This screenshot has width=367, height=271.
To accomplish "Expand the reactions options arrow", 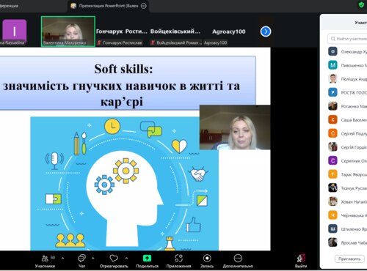I will (126, 258).
